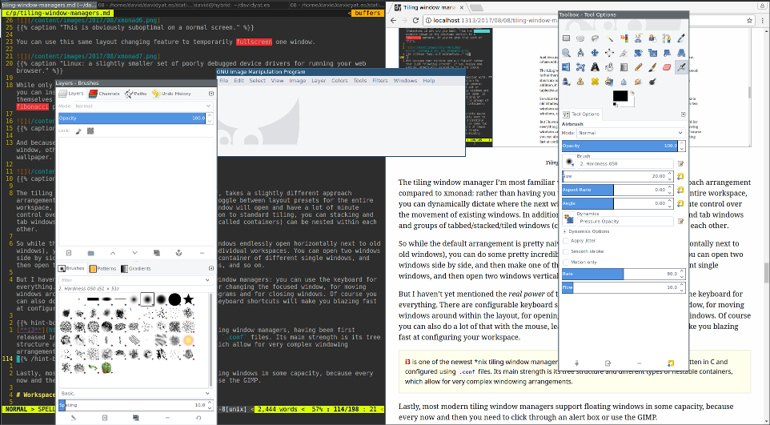Toggle Lock alpha channel checkerboard icon

pos(90,131)
